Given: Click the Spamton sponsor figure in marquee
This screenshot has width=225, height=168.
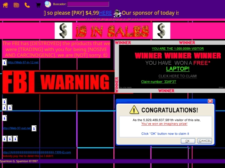Looking at the screenshot, I should (117, 13).
